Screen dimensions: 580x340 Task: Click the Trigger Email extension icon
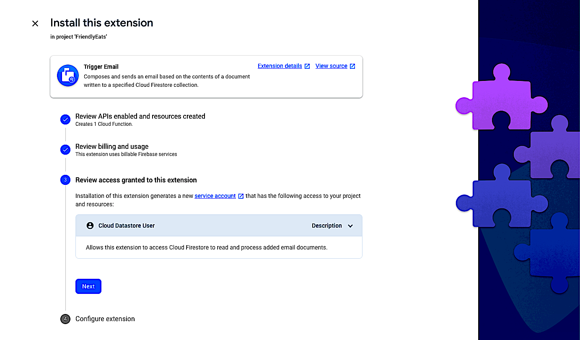coord(68,75)
